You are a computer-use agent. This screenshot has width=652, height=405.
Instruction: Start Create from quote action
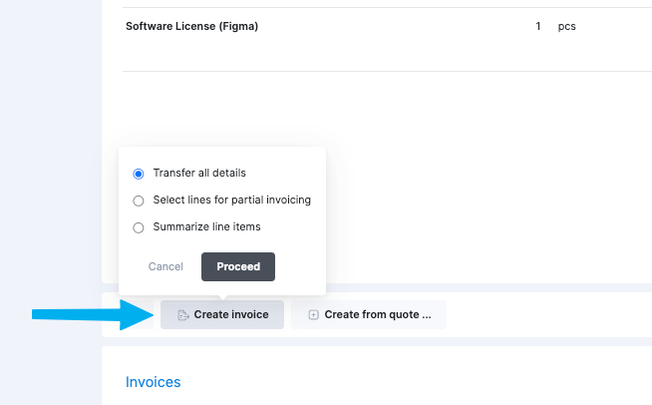coord(369,314)
